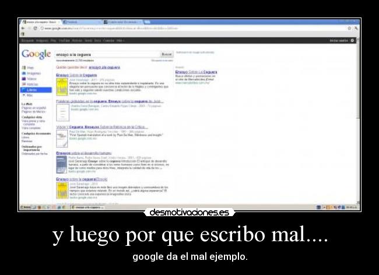This screenshot has width=379, height=275.
Task: Focus the search box containing ensayo a la ceguera
Action: click(107, 55)
